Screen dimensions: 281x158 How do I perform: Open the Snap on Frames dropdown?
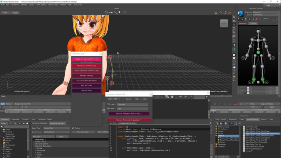tap(270, 104)
